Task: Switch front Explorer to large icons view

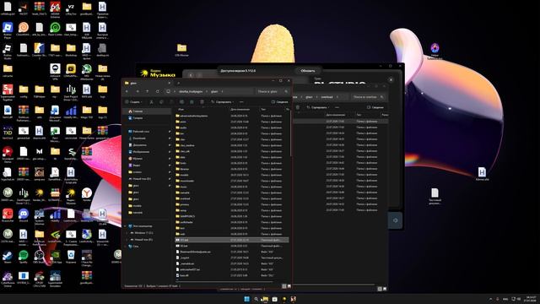Action: click(289, 286)
